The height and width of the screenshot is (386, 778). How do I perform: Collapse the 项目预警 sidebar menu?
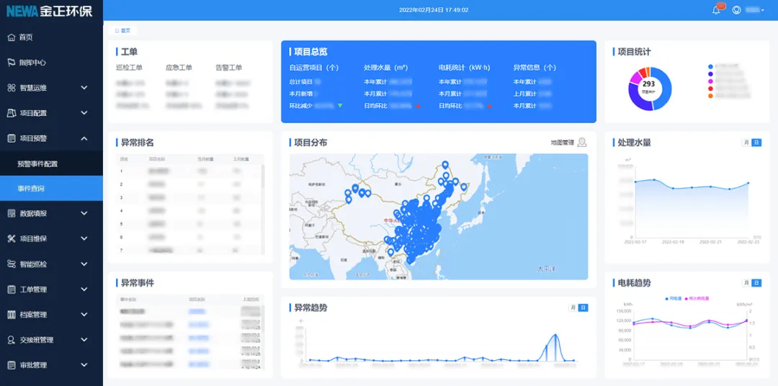pyautogui.click(x=84, y=138)
